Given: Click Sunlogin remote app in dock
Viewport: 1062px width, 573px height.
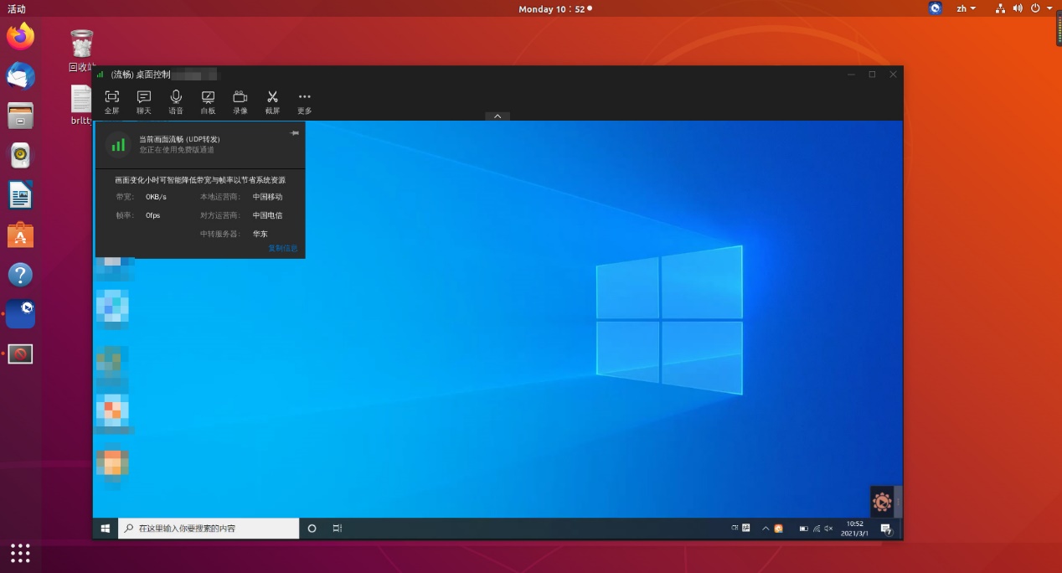Looking at the screenshot, I should pyautogui.click(x=21, y=314).
